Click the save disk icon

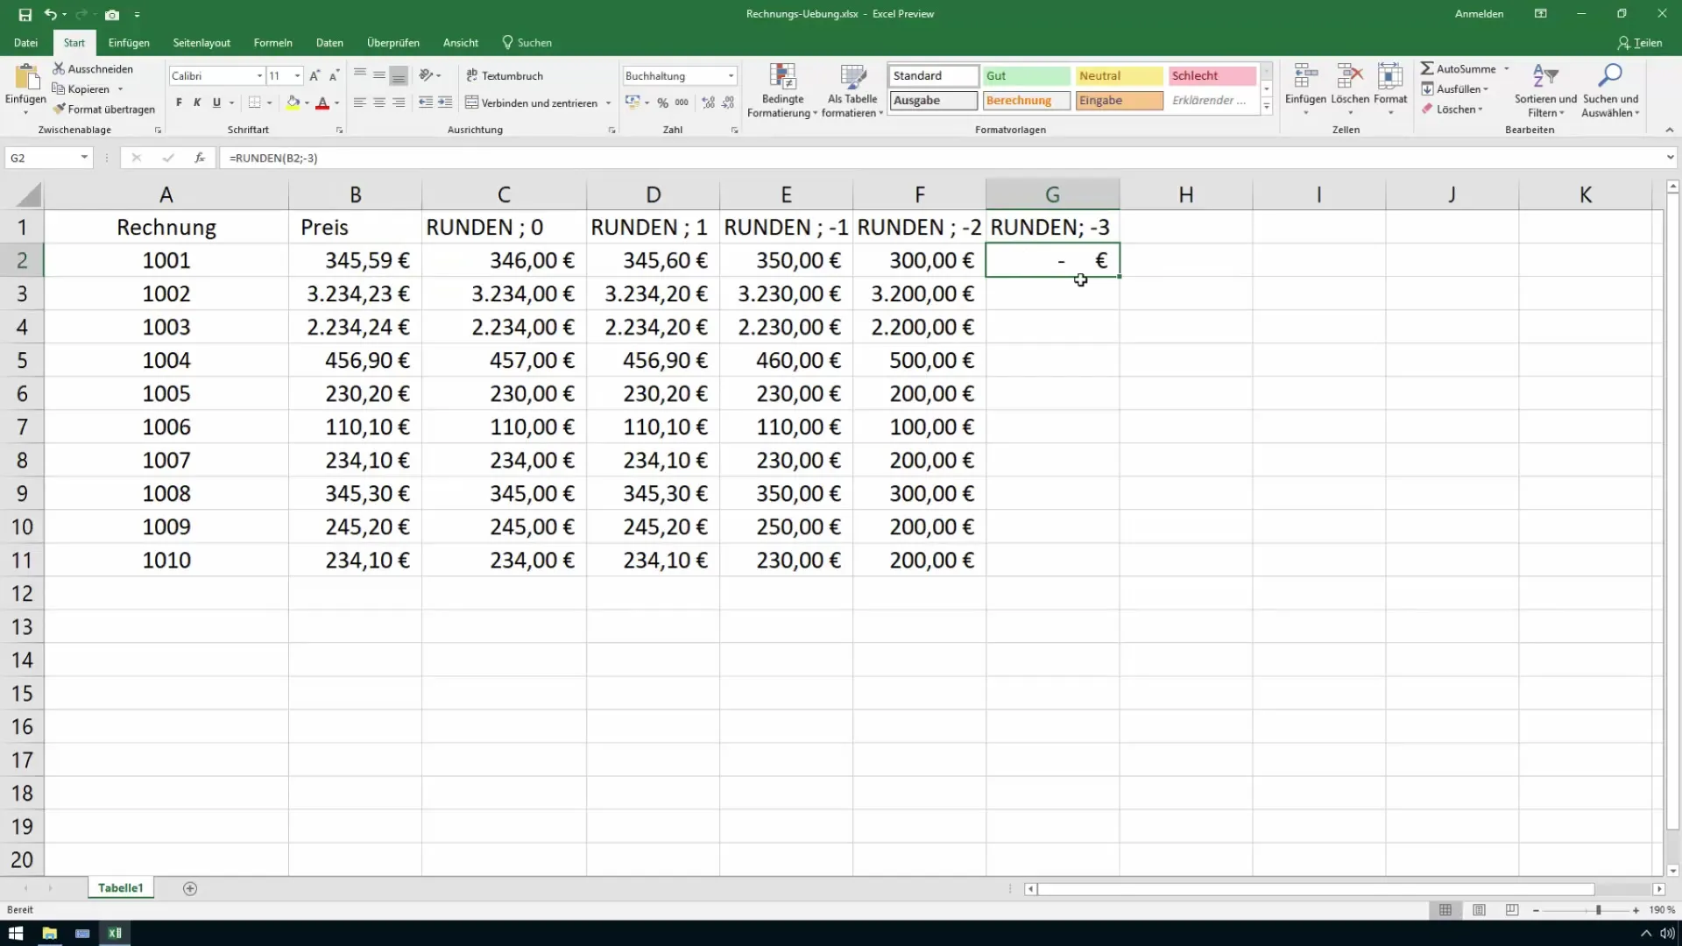pos(25,14)
